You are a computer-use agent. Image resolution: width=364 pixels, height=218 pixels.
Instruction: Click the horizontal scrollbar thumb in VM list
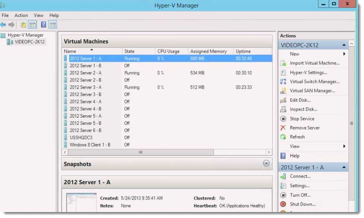(x=141, y=152)
